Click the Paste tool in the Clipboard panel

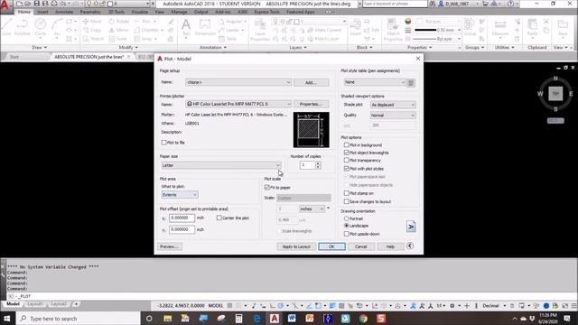click(532, 27)
